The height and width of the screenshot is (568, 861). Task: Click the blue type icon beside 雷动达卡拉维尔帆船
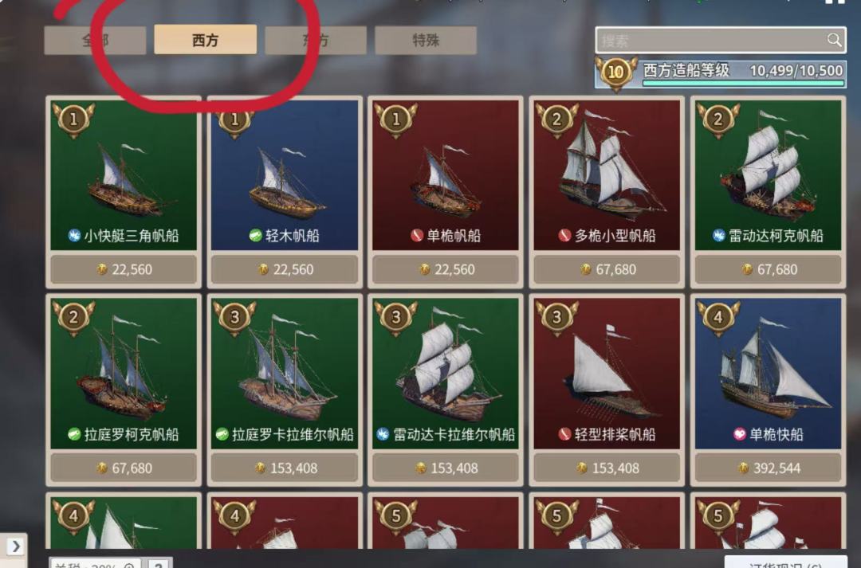tap(383, 435)
